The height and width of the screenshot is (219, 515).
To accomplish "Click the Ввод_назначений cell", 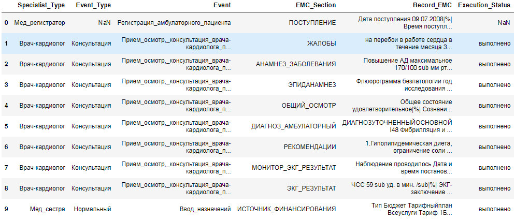I will [x=205, y=209].
